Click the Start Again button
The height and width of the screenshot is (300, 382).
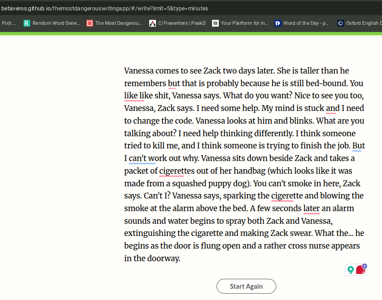[x=246, y=286]
